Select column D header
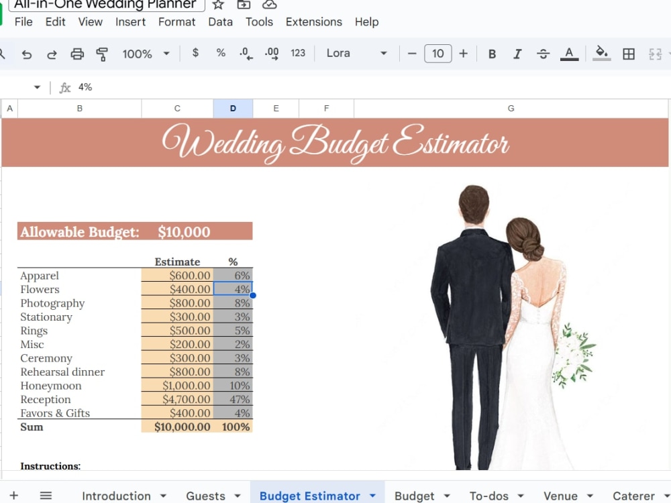 (x=233, y=108)
